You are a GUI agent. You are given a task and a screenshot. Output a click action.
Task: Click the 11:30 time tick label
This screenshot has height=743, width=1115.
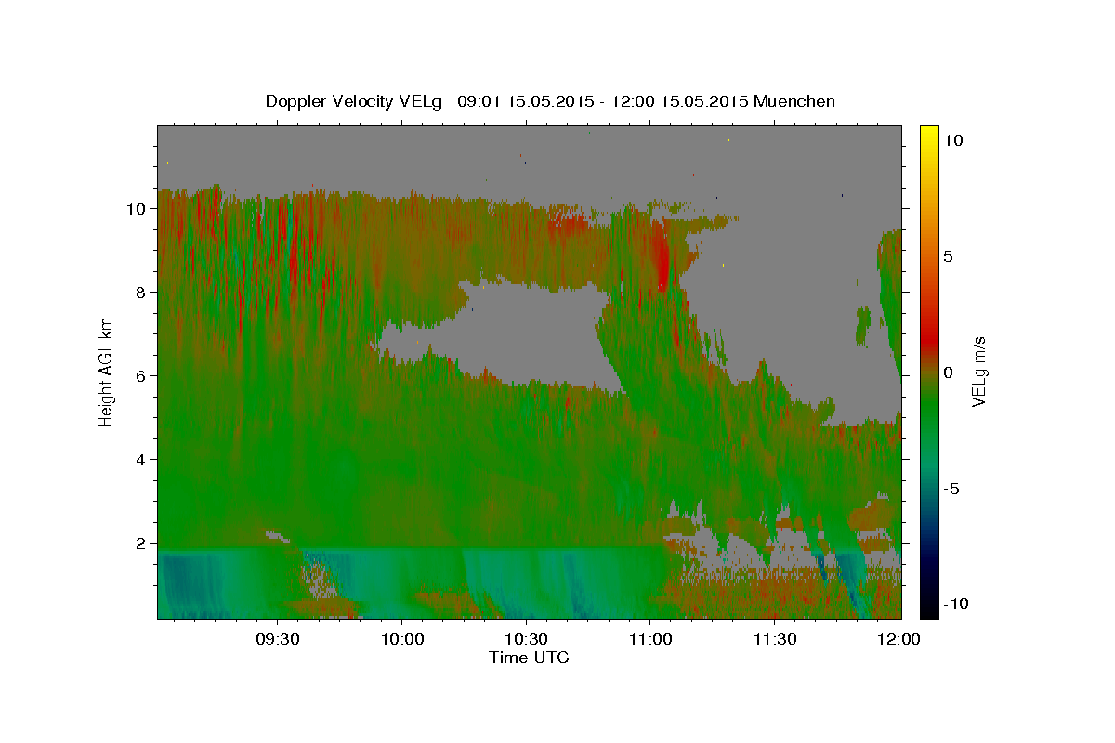(774, 640)
